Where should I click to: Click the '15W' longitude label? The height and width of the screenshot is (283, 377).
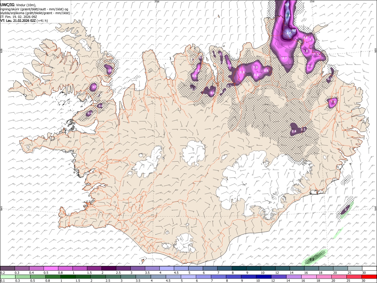click(312, 1)
